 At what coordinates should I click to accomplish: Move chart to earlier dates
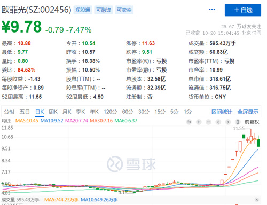tap(218, 122)
